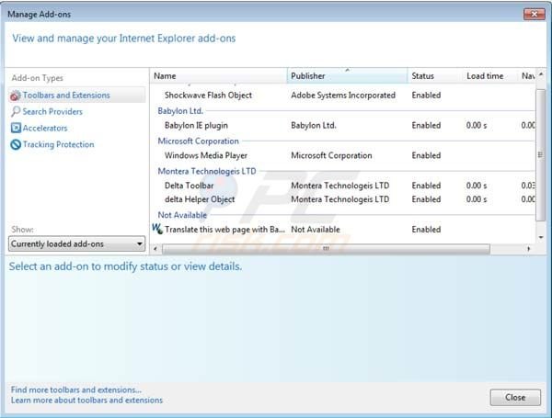Click the Toolbars and Extensions gear icon
The width and height of the screenshot is (552, 418).
(15, 96)
